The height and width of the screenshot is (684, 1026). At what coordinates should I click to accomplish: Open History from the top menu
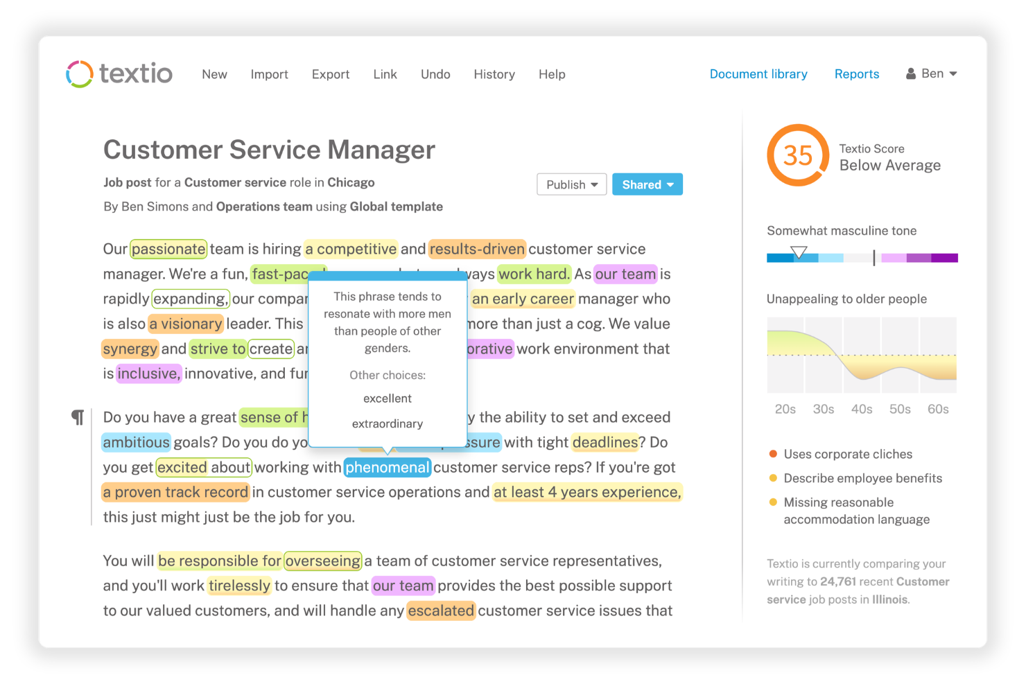pos(494,74)
